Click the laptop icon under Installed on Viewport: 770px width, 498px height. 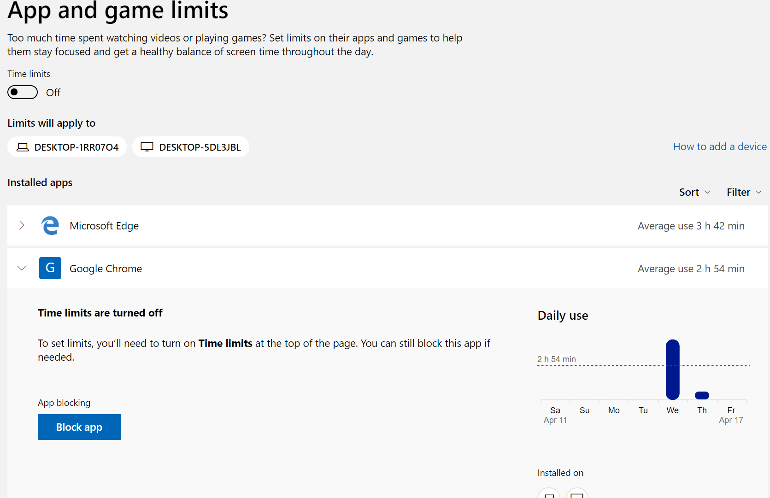pos(549,495)
